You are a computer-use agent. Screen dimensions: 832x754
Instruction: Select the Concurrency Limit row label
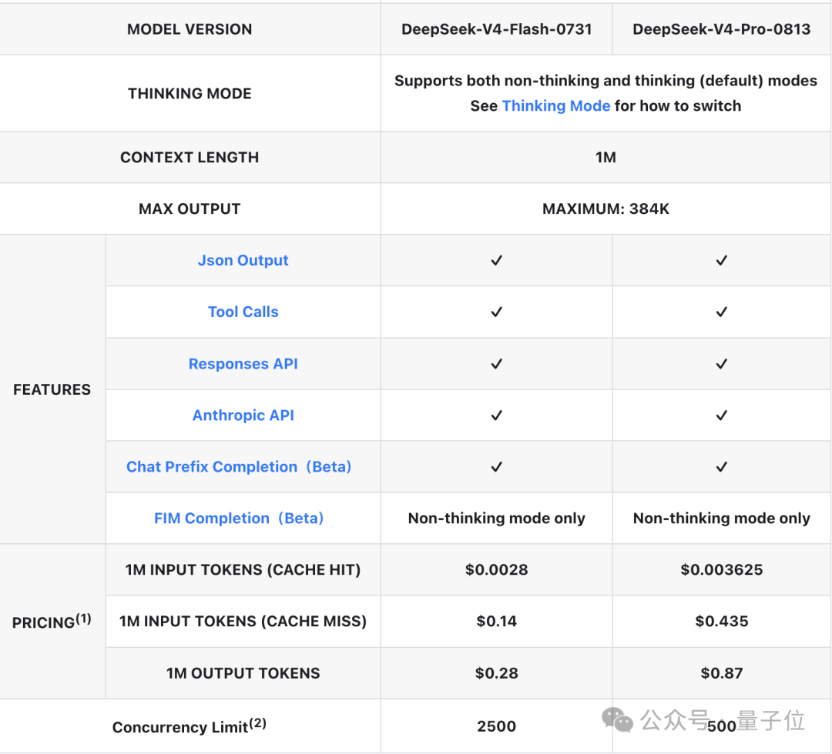click(x=190, y=726)
